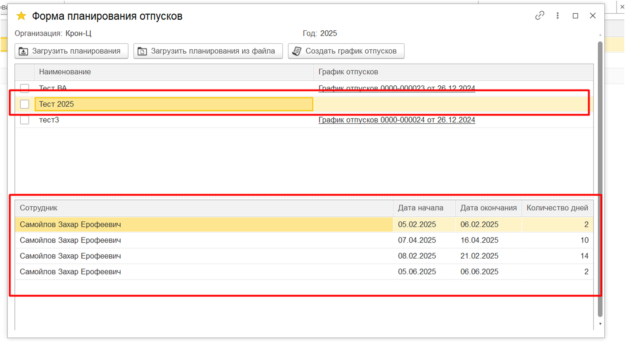Click the year value 2025
Screen dimensions: 625x343
point(329,33)
